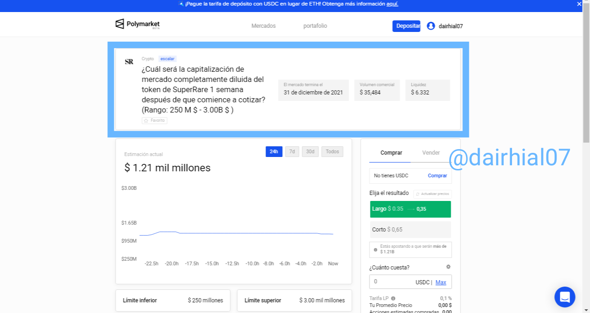Click the $1.21 mil millones estimate
Screen dimensions: 590x313
168,168
